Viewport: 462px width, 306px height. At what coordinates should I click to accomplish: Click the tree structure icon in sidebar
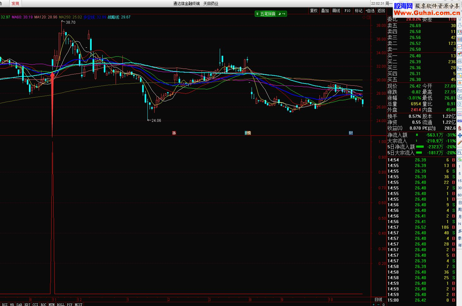click(460, 75)
